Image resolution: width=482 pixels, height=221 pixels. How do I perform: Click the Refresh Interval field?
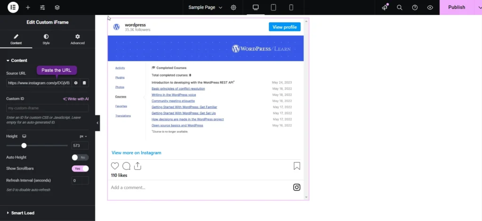pos(80,180)
